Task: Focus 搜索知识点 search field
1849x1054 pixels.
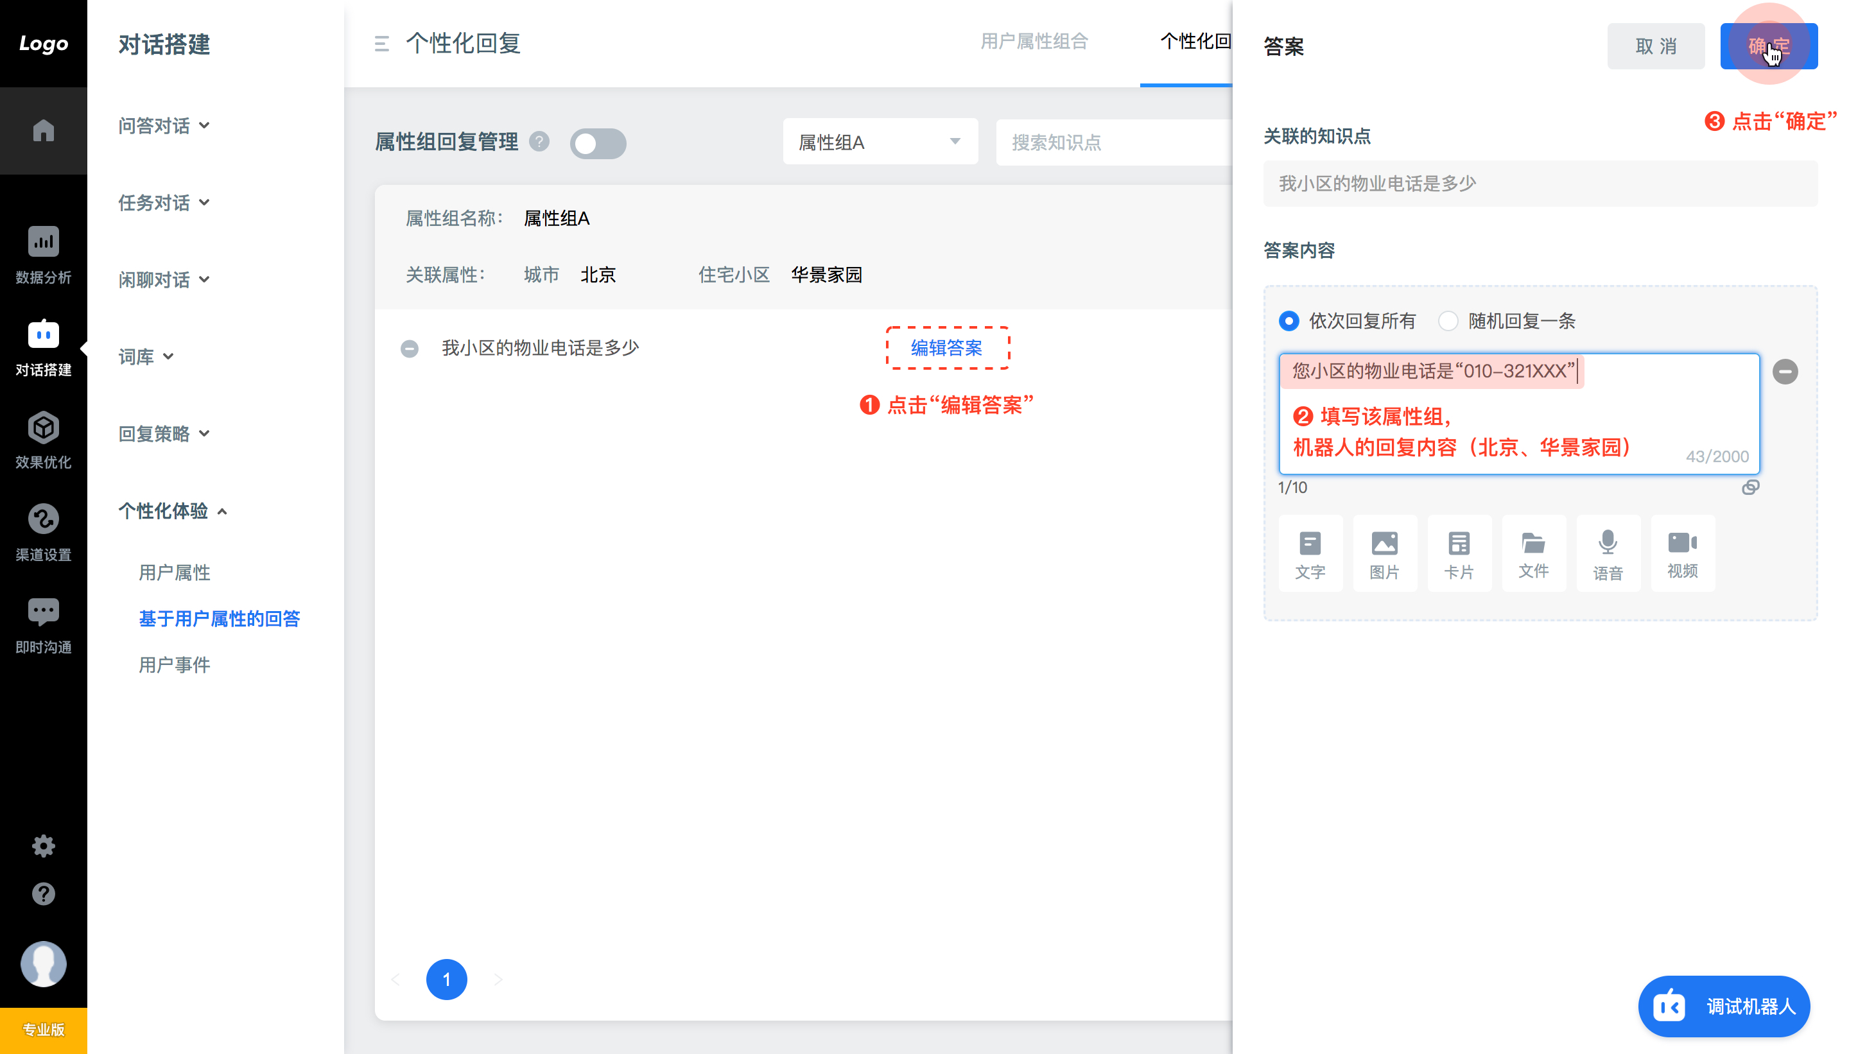Action: click(x=1113, y=142)
